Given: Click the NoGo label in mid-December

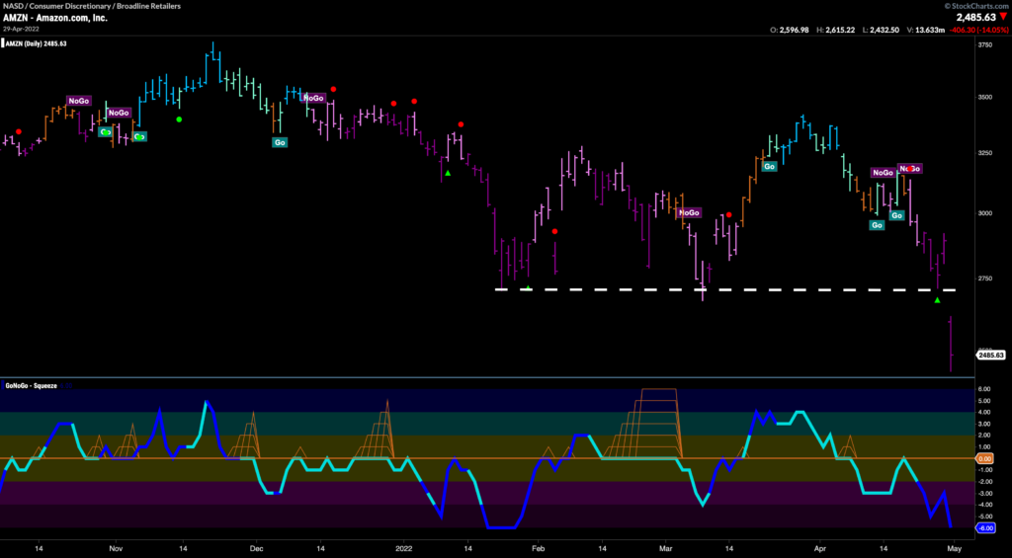Looking at the screenshot, I should pyautogui.click(x=313, y=98).
